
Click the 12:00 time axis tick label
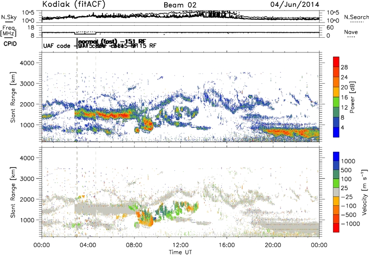180,245
